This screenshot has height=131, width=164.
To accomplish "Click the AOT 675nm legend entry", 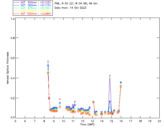I will [x=32, y=8].
